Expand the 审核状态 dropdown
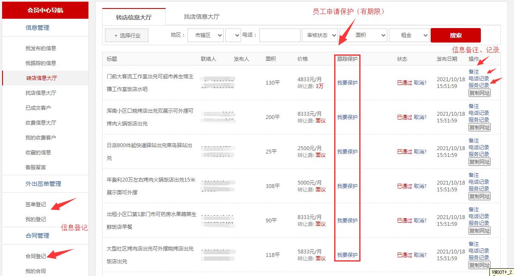 (x=320, y=35)
